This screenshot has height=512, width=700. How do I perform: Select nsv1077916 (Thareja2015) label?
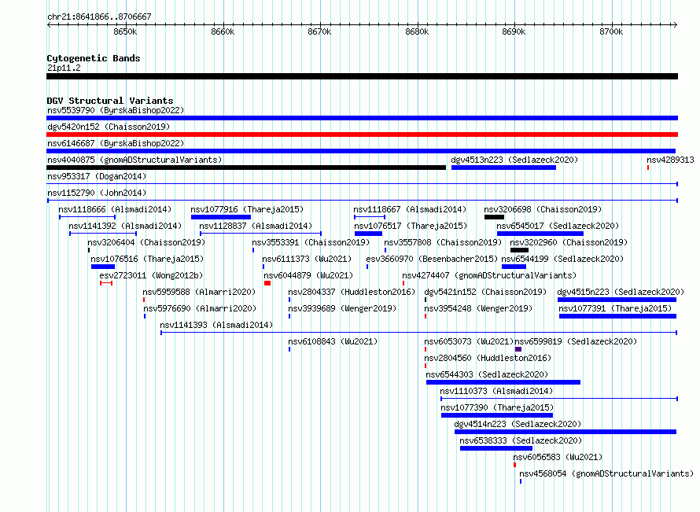click(247, 209)
